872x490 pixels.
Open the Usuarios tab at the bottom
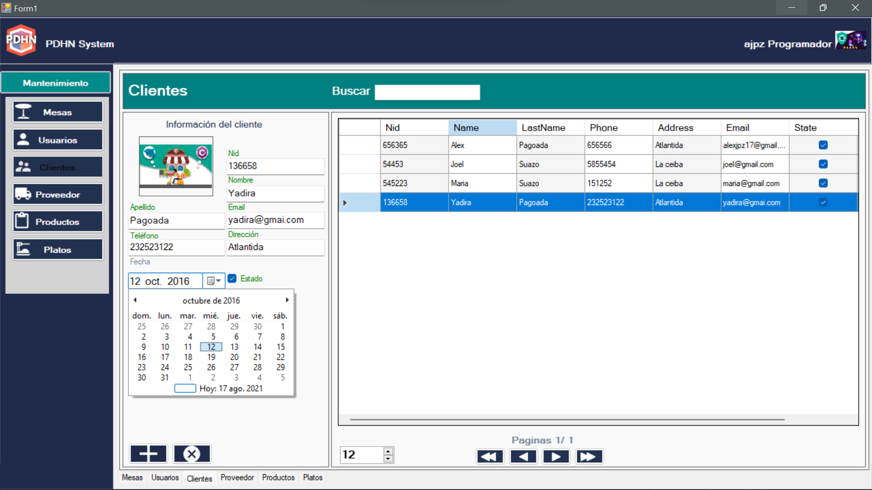tap(164, 477)
